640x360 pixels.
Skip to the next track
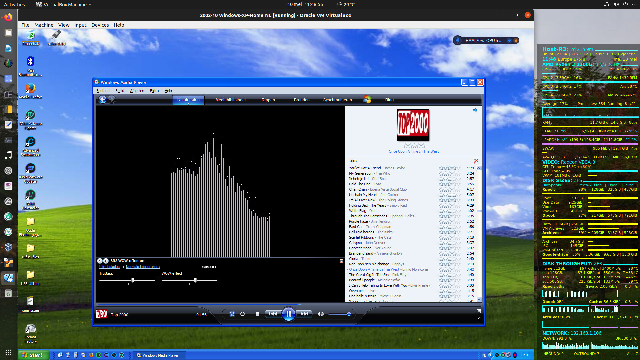pyautogui.click(x=304, y=314)
